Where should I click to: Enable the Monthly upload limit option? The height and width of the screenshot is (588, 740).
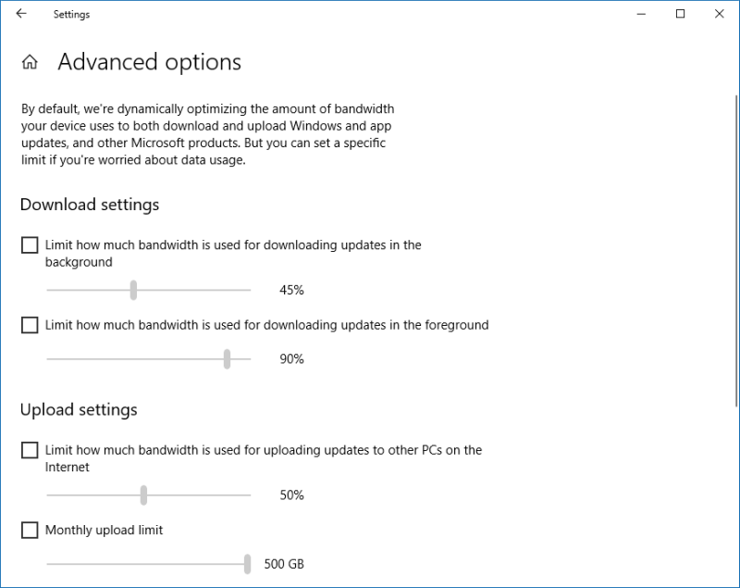coord(29,530)
